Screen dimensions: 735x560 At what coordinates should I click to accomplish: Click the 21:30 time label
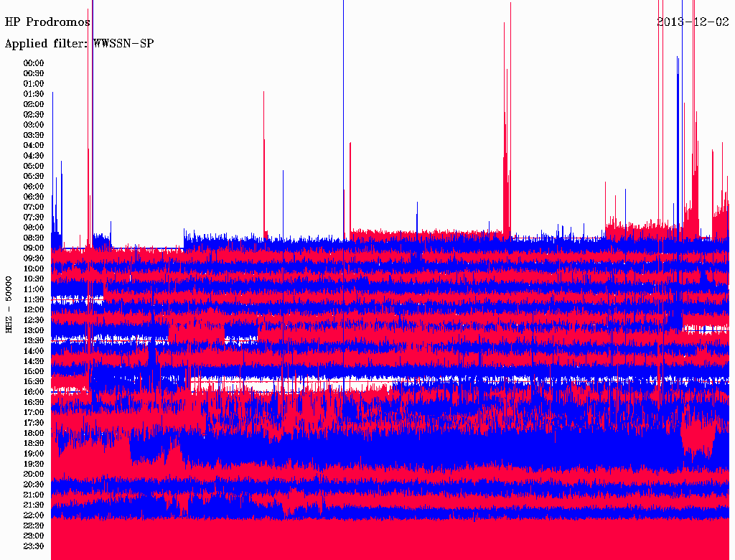click(x=34, y=505)
